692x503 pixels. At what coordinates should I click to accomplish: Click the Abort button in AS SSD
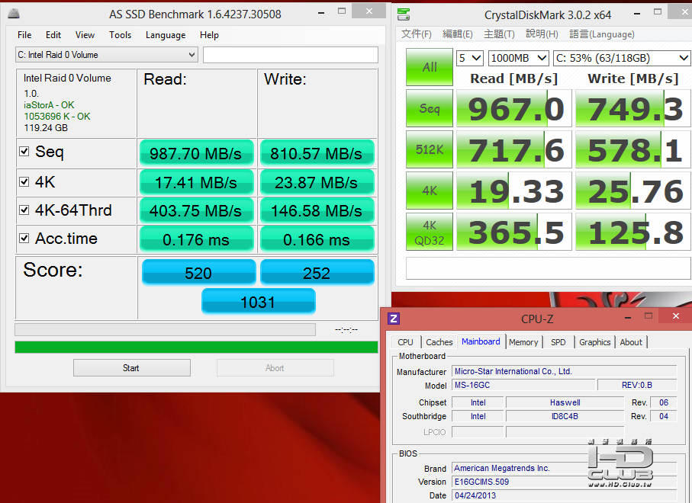click(x=275, y=367)
